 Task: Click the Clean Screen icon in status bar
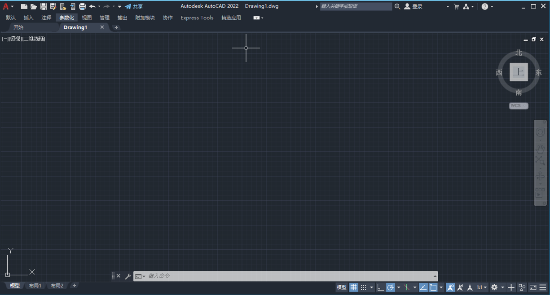pos(533,287)
